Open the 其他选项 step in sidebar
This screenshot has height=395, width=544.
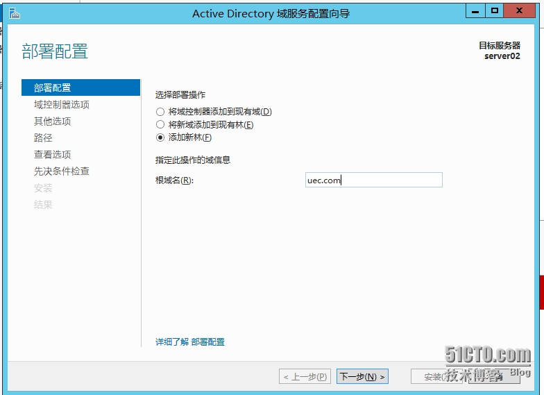point(53,121)
